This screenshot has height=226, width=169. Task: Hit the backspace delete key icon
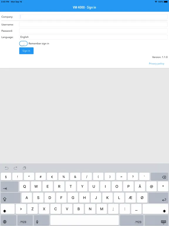159,177
